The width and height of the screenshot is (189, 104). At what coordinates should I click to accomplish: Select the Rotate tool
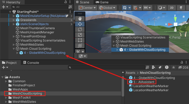click(x=80, y=29)
